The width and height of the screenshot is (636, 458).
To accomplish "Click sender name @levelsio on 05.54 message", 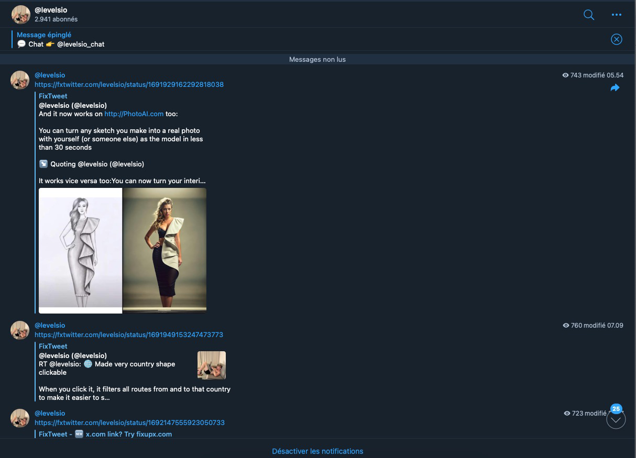I will [50, 75].
